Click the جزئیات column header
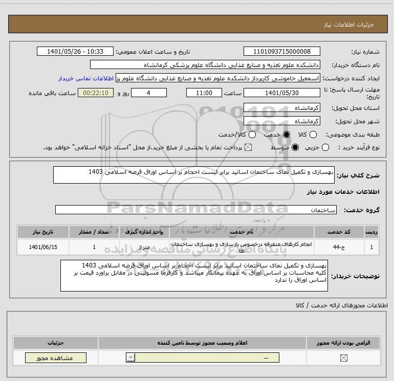This screenshot has width=394, height=381. [56, 343]
